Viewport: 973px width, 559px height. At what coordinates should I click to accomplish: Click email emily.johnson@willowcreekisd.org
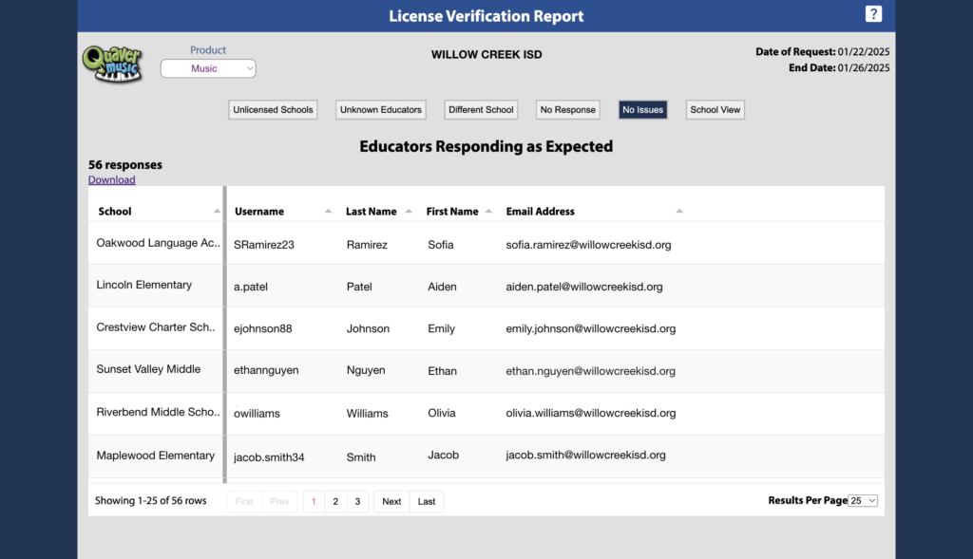pos(591,329)
